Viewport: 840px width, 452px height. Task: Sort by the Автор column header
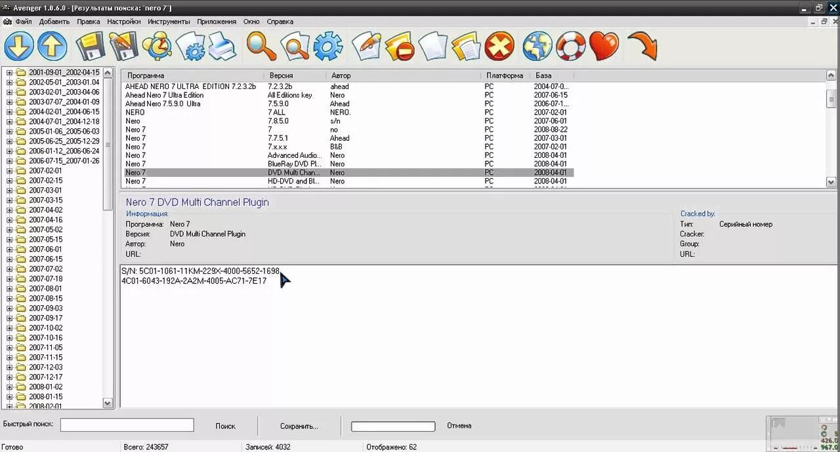click(403, 75)
